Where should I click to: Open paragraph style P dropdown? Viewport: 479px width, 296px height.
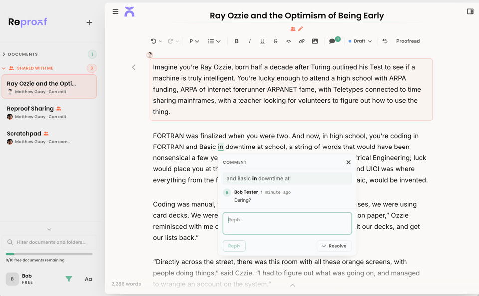coord(194,41)
